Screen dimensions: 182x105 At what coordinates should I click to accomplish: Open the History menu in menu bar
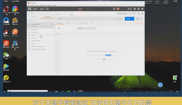[x=49, y=5]
